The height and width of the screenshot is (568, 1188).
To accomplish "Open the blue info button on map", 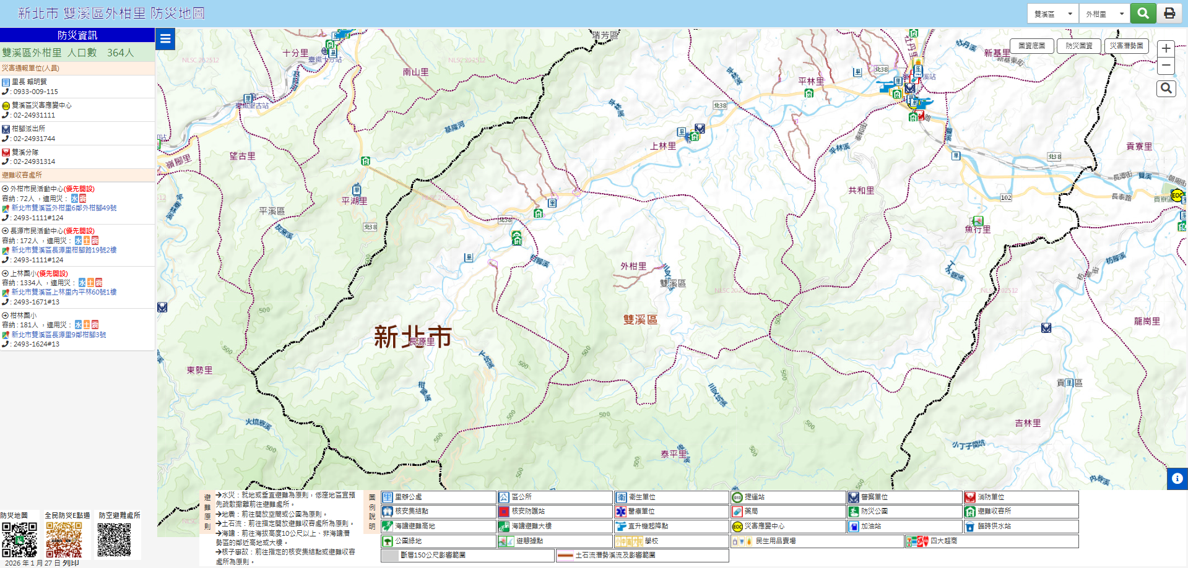I will (x=1177, y=478).
